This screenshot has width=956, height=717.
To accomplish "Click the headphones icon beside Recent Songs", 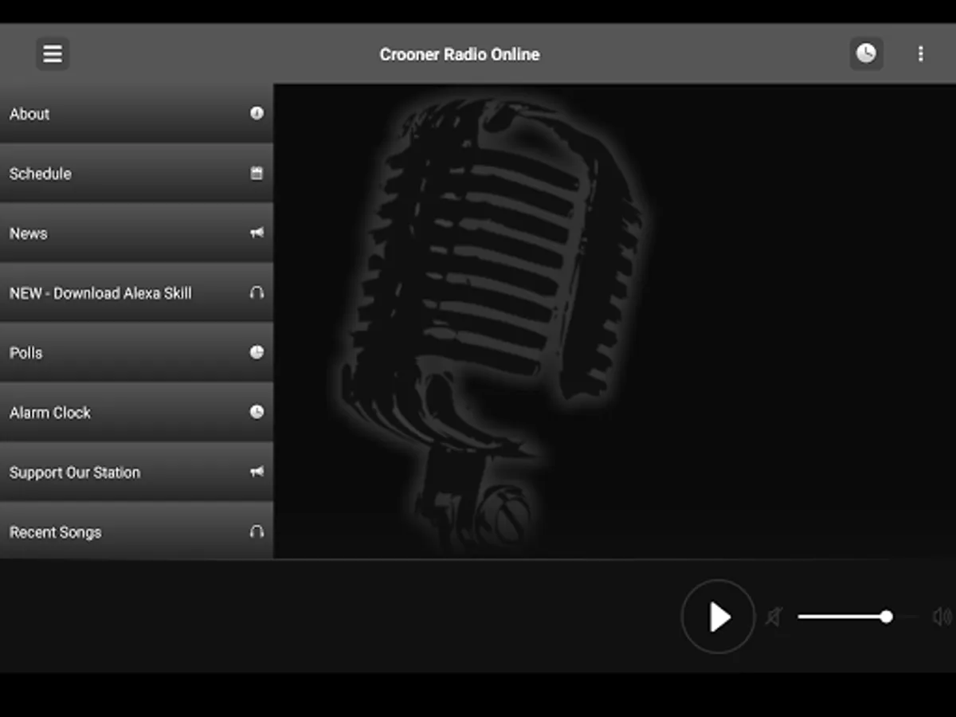I will pyautogui.click(x=257, y=531).
